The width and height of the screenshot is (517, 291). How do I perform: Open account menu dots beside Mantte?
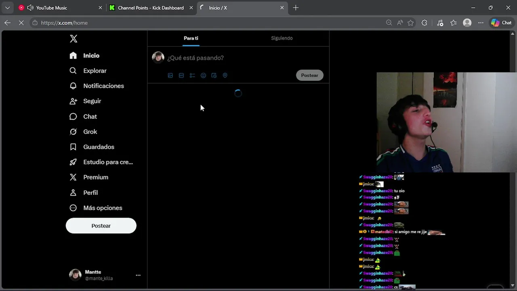pos(138,275)
